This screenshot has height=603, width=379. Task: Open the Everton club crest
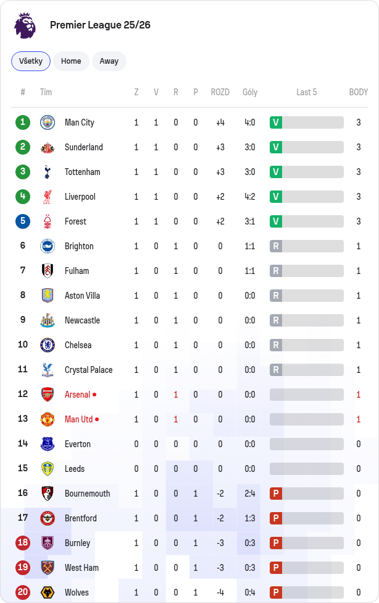(x=48, y=444)
